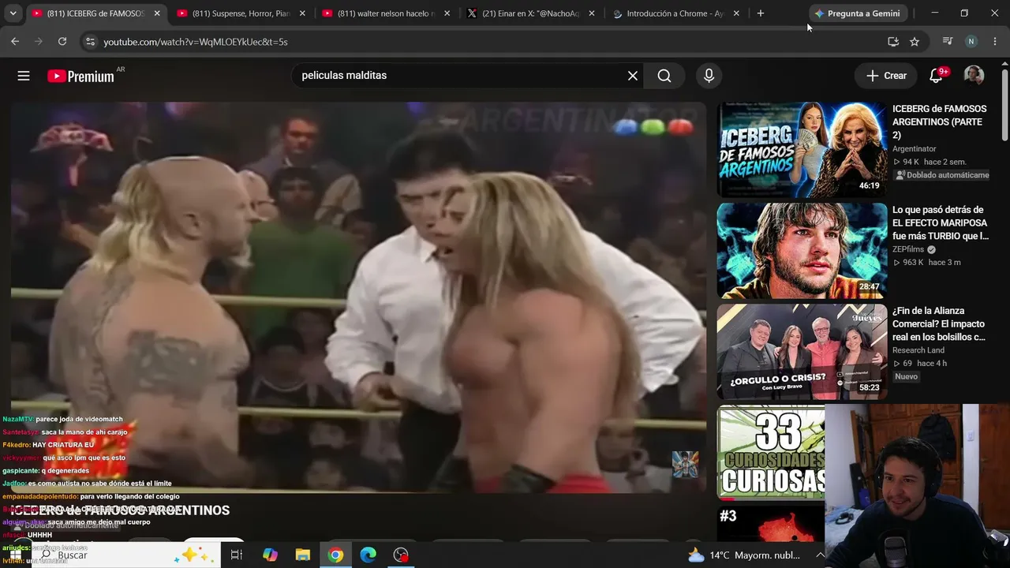Open the '¿Orgullo o crisis?' video thumbnail
Screen dimensions: 1010x568
(x=802, y=352)
